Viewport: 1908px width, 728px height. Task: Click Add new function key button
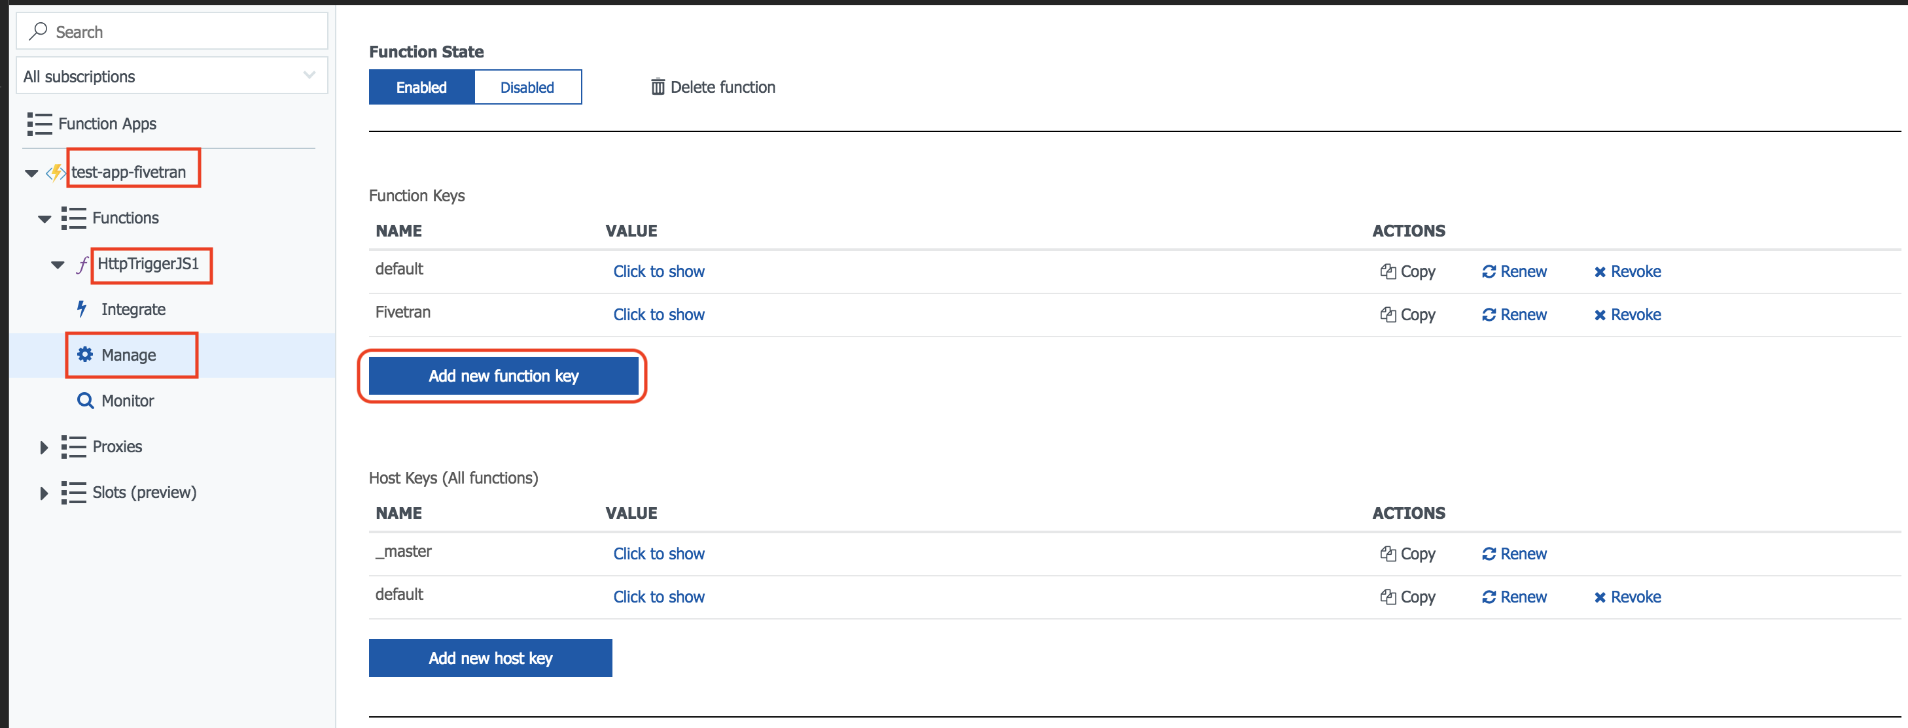tap(504, 376)
